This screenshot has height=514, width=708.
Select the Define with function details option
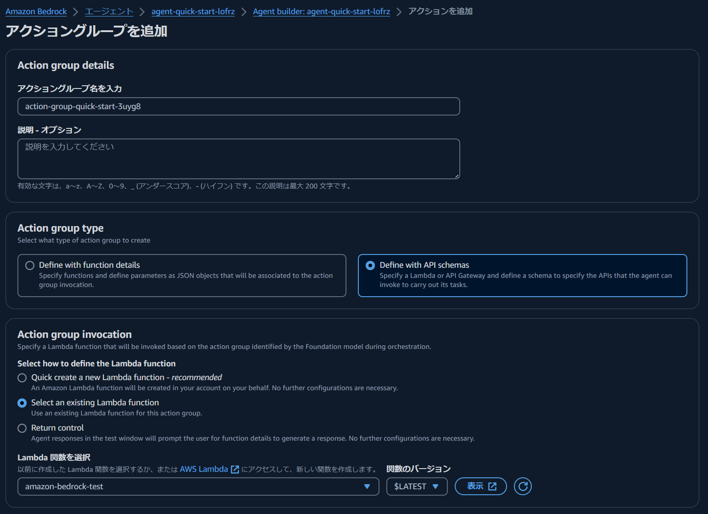[30, 265]
